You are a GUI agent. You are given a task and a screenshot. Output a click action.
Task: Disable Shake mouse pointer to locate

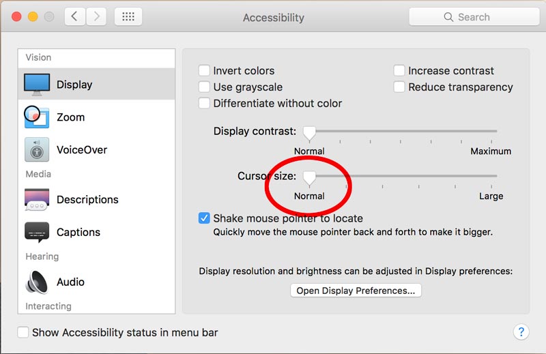[x=204, y=218]
